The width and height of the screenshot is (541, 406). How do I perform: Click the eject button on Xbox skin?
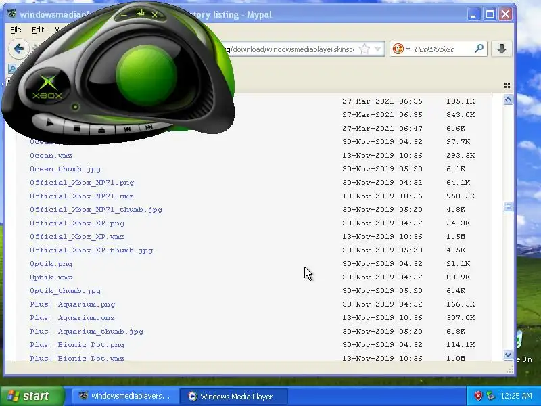(x=102, y=130)
